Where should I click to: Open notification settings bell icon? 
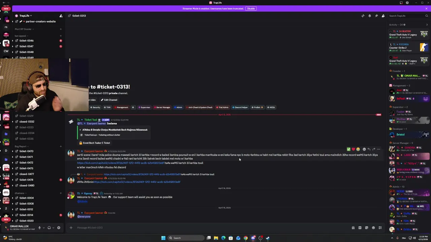pos(370,16)
